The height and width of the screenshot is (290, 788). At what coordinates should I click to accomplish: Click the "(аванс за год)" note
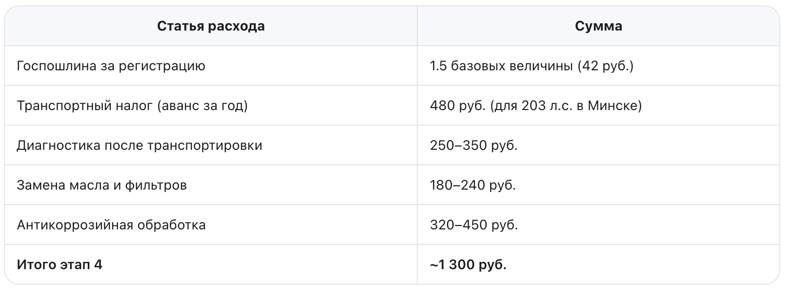[202, 106]
